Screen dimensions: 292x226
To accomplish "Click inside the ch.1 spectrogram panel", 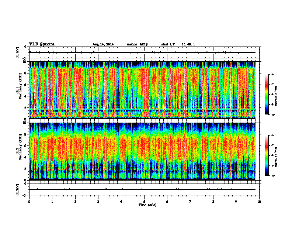I will point(142,90).
